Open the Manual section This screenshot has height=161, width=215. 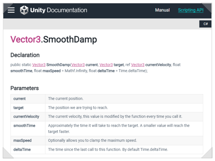(162, 10)
